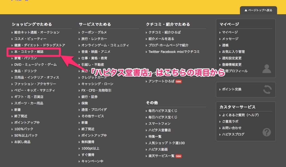Open 楽天サービス一覧 link
This screenshot has height=167, width=286.
[x=161, y=156]
